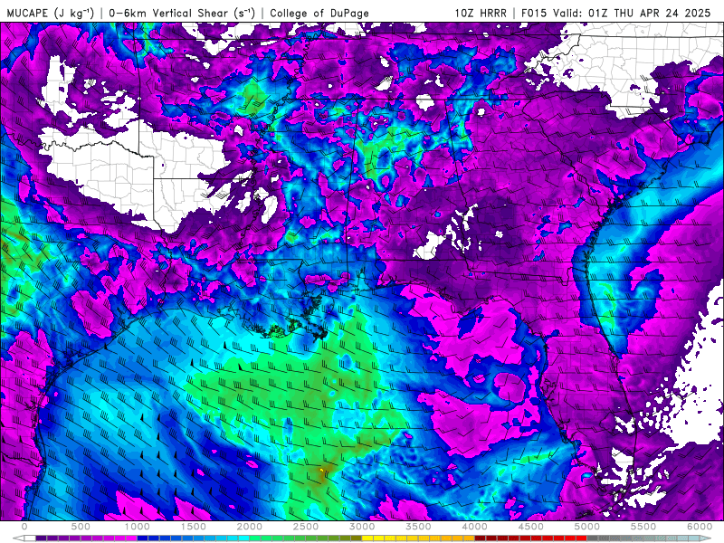The image size is (724, 543).
Task: Click the 500 color scale label
Action: pyautogui.click(x=81, y=527)
